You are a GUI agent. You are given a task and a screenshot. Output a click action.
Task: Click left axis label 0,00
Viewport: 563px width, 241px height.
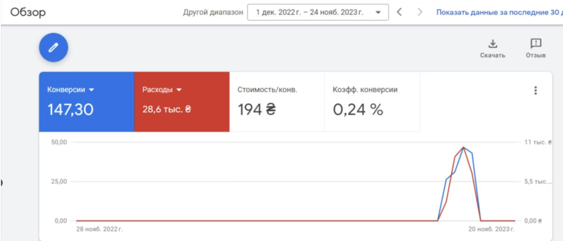pyautogui.click(x=61, y=221)
